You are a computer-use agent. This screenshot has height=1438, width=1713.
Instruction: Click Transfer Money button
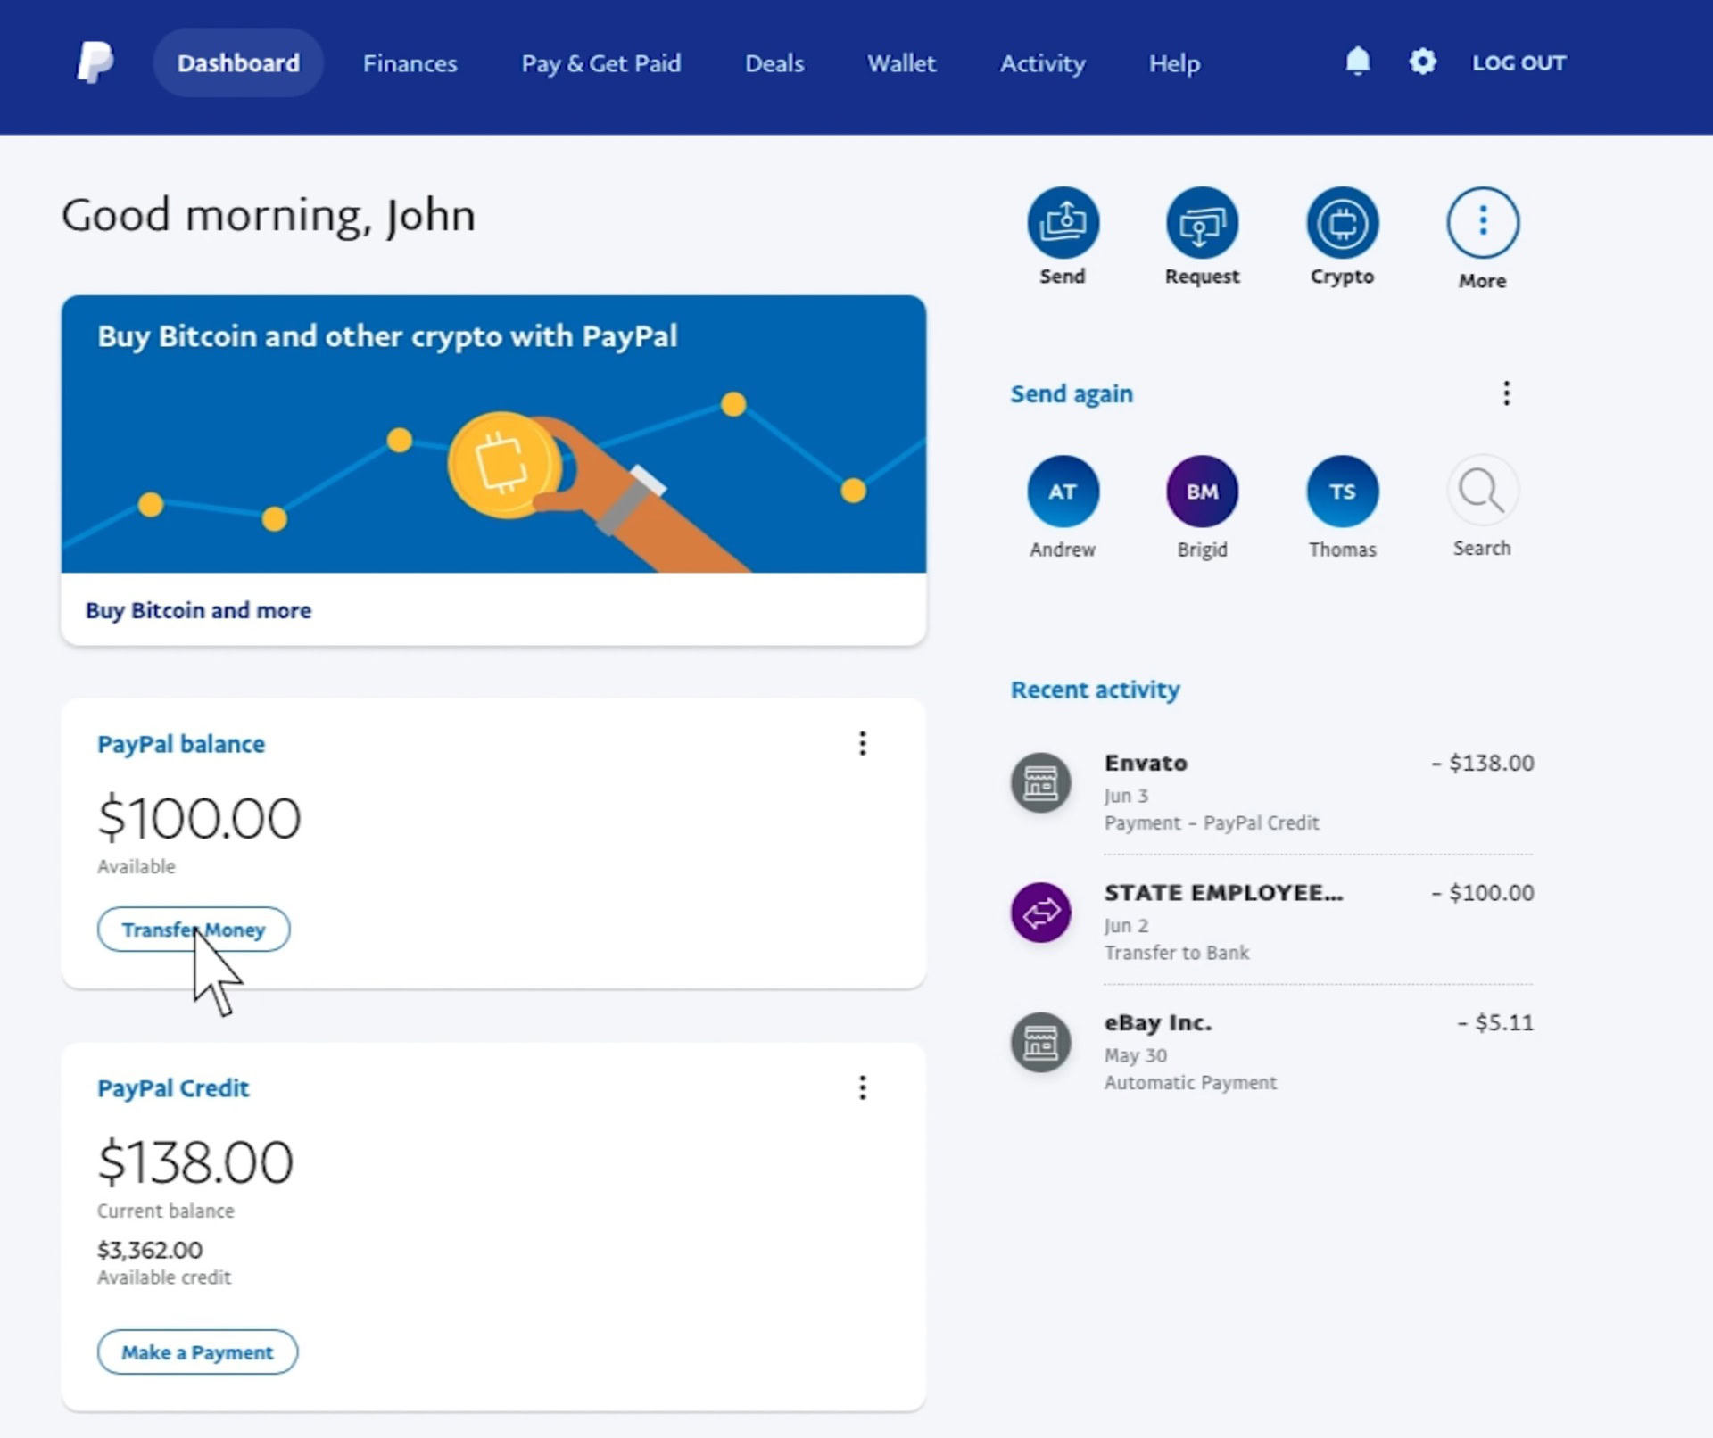point(193,929)
